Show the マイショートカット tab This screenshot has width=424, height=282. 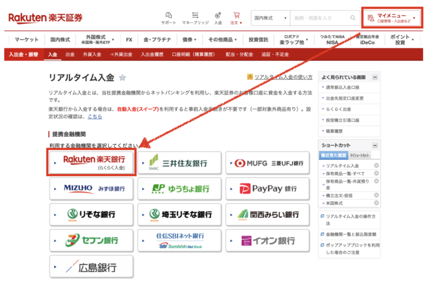359,155
